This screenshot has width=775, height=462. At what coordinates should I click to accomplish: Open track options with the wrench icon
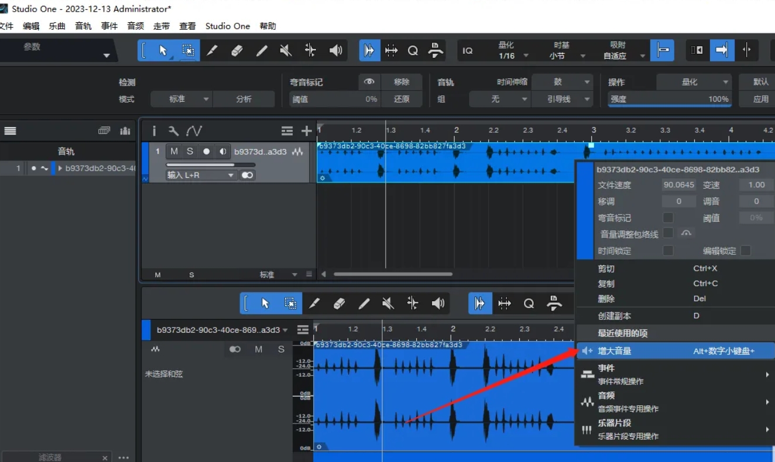[173, 131]
